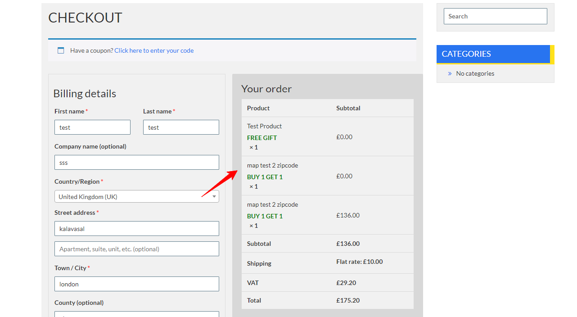Click the CHECKOUT page title
577x317 pixels.
point(85,18)
